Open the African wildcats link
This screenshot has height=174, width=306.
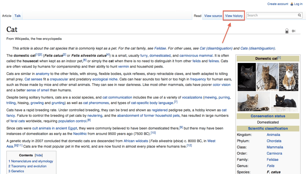click(x=136, y=141)
